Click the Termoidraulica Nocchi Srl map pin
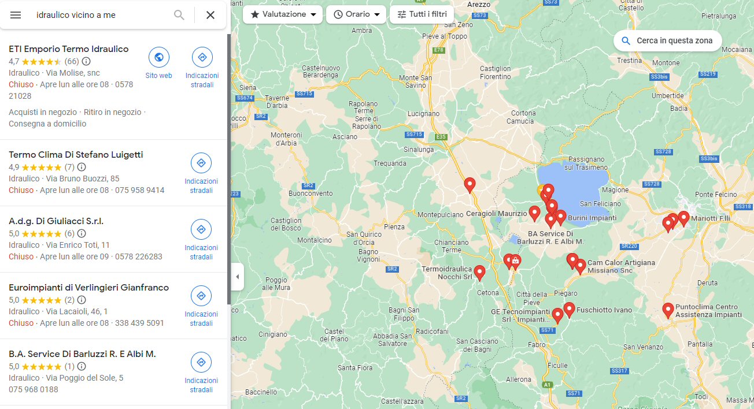Viewport: 754px width, 409px height. (x=479, y=272)
